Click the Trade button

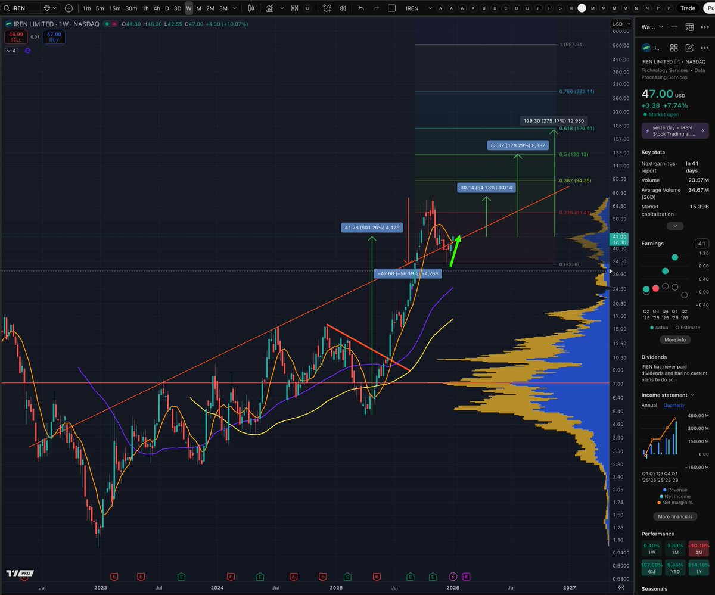click(x=688, y=8)
